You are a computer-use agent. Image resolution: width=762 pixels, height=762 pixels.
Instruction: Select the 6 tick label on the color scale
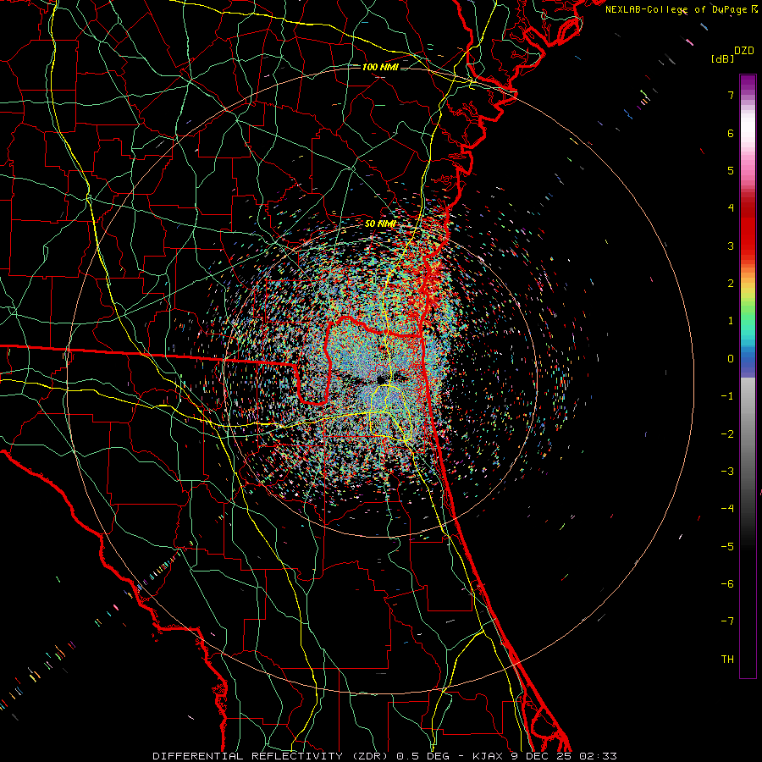(731, 133)
